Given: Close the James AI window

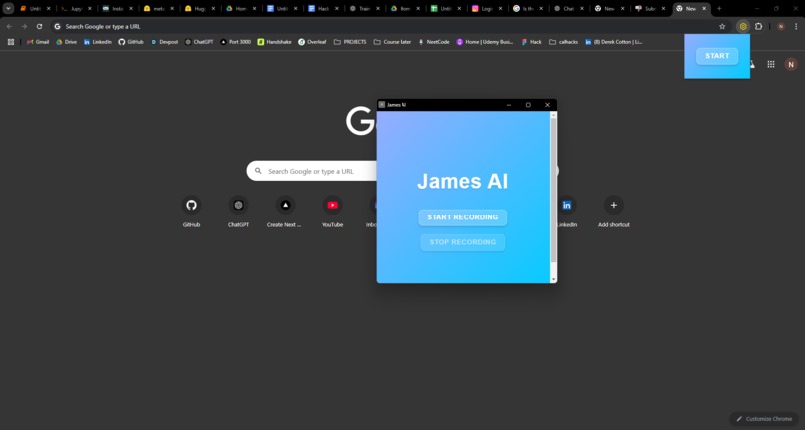Looking at the screenshot, I should (x=547, y=105).
